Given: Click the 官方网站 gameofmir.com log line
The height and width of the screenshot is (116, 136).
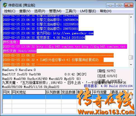Looking at the screenshot, I should 48,33.
